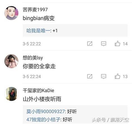The width and height of the screenshot is (132, 124).
Task: Open 千玺家的KaDie's profile avatar
Action: point(11,94)
